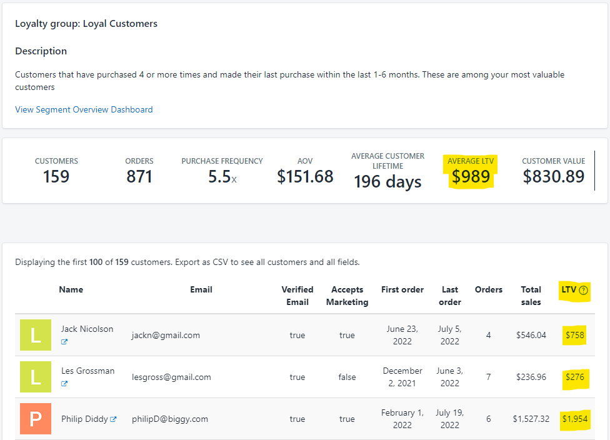
Task: Click total sales value $236.96
Action: tap(531, 377)
